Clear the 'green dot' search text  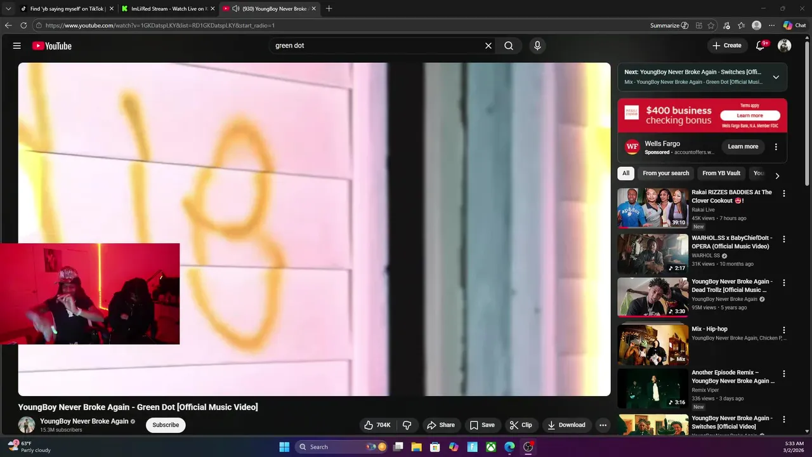(488, 46)
